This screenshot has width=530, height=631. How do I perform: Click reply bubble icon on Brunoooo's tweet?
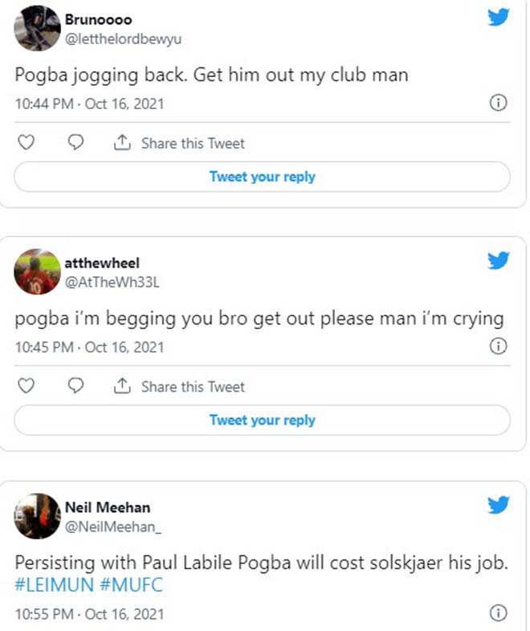[75, 143]
